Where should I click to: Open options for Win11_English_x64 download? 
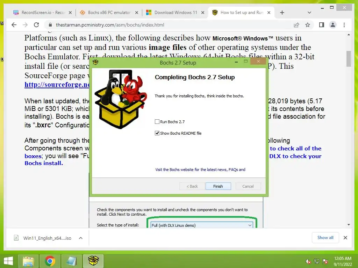(81, 238)
